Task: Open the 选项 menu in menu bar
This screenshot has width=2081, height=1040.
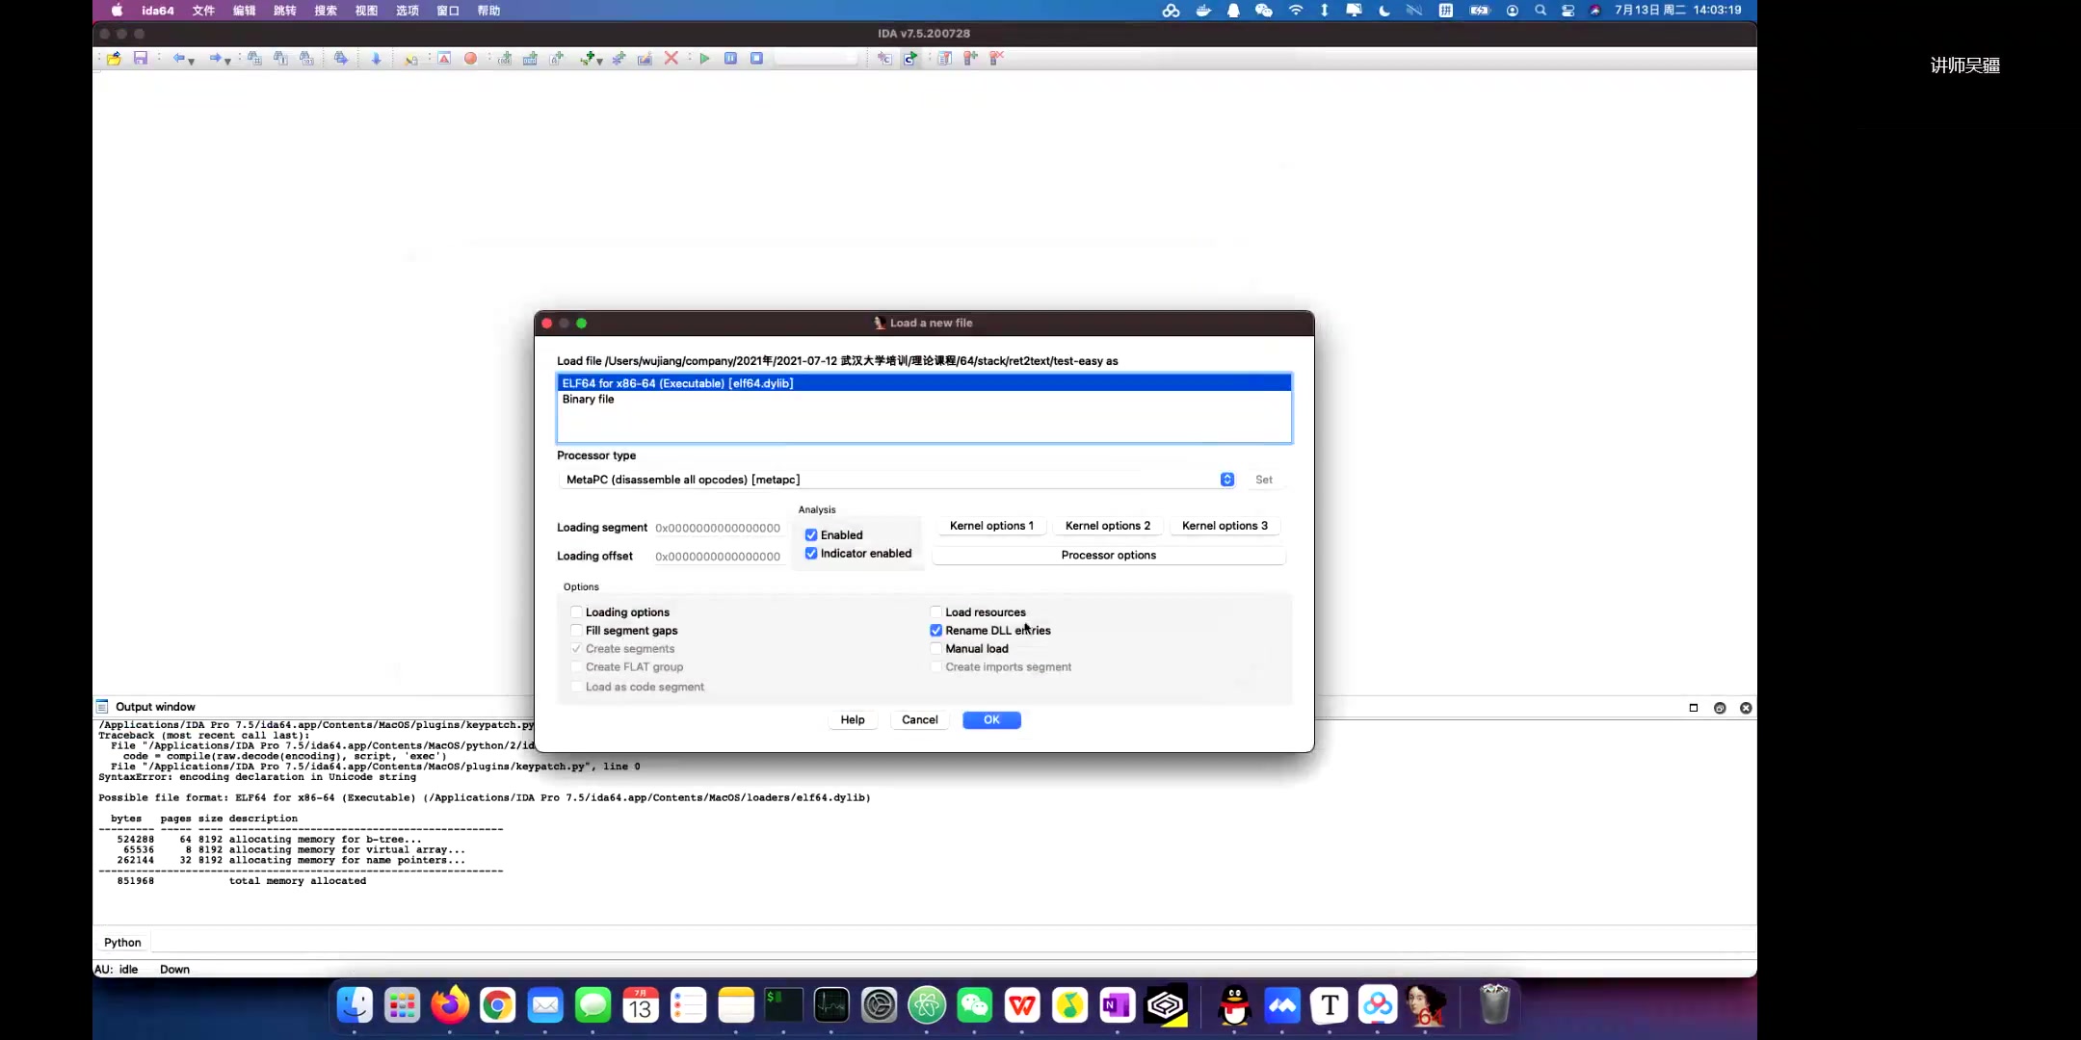Action: click(407, 11)
